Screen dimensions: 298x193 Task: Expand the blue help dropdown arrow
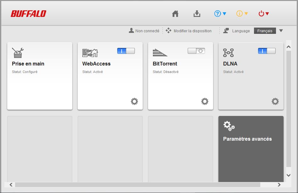tap(224, 14)
